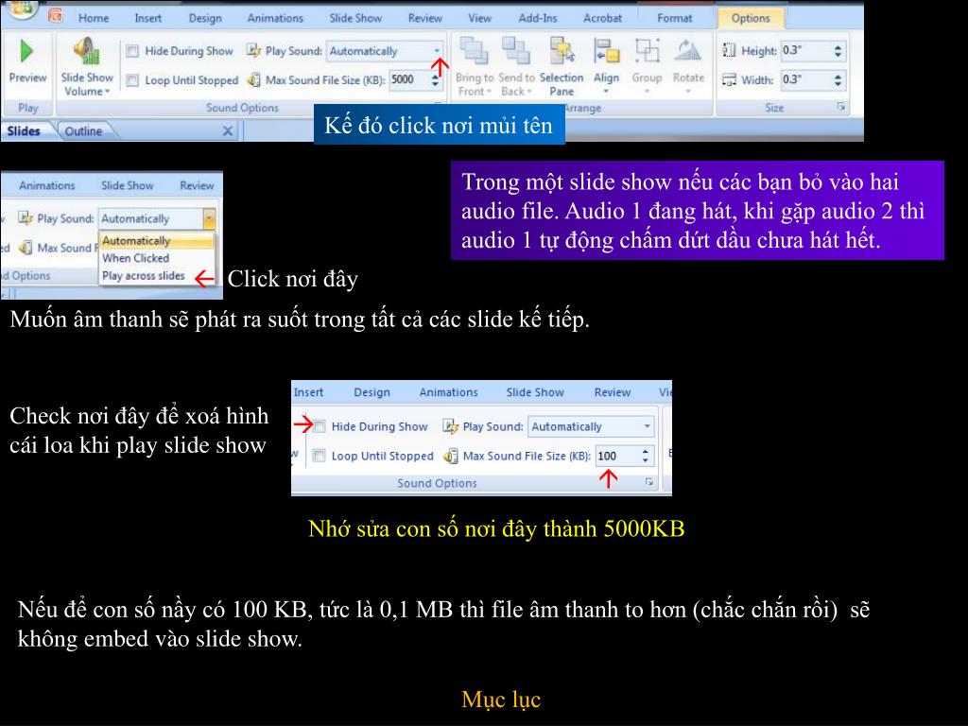Click the Preview play icon
968x726 pixels.
[x=26, y=51]
